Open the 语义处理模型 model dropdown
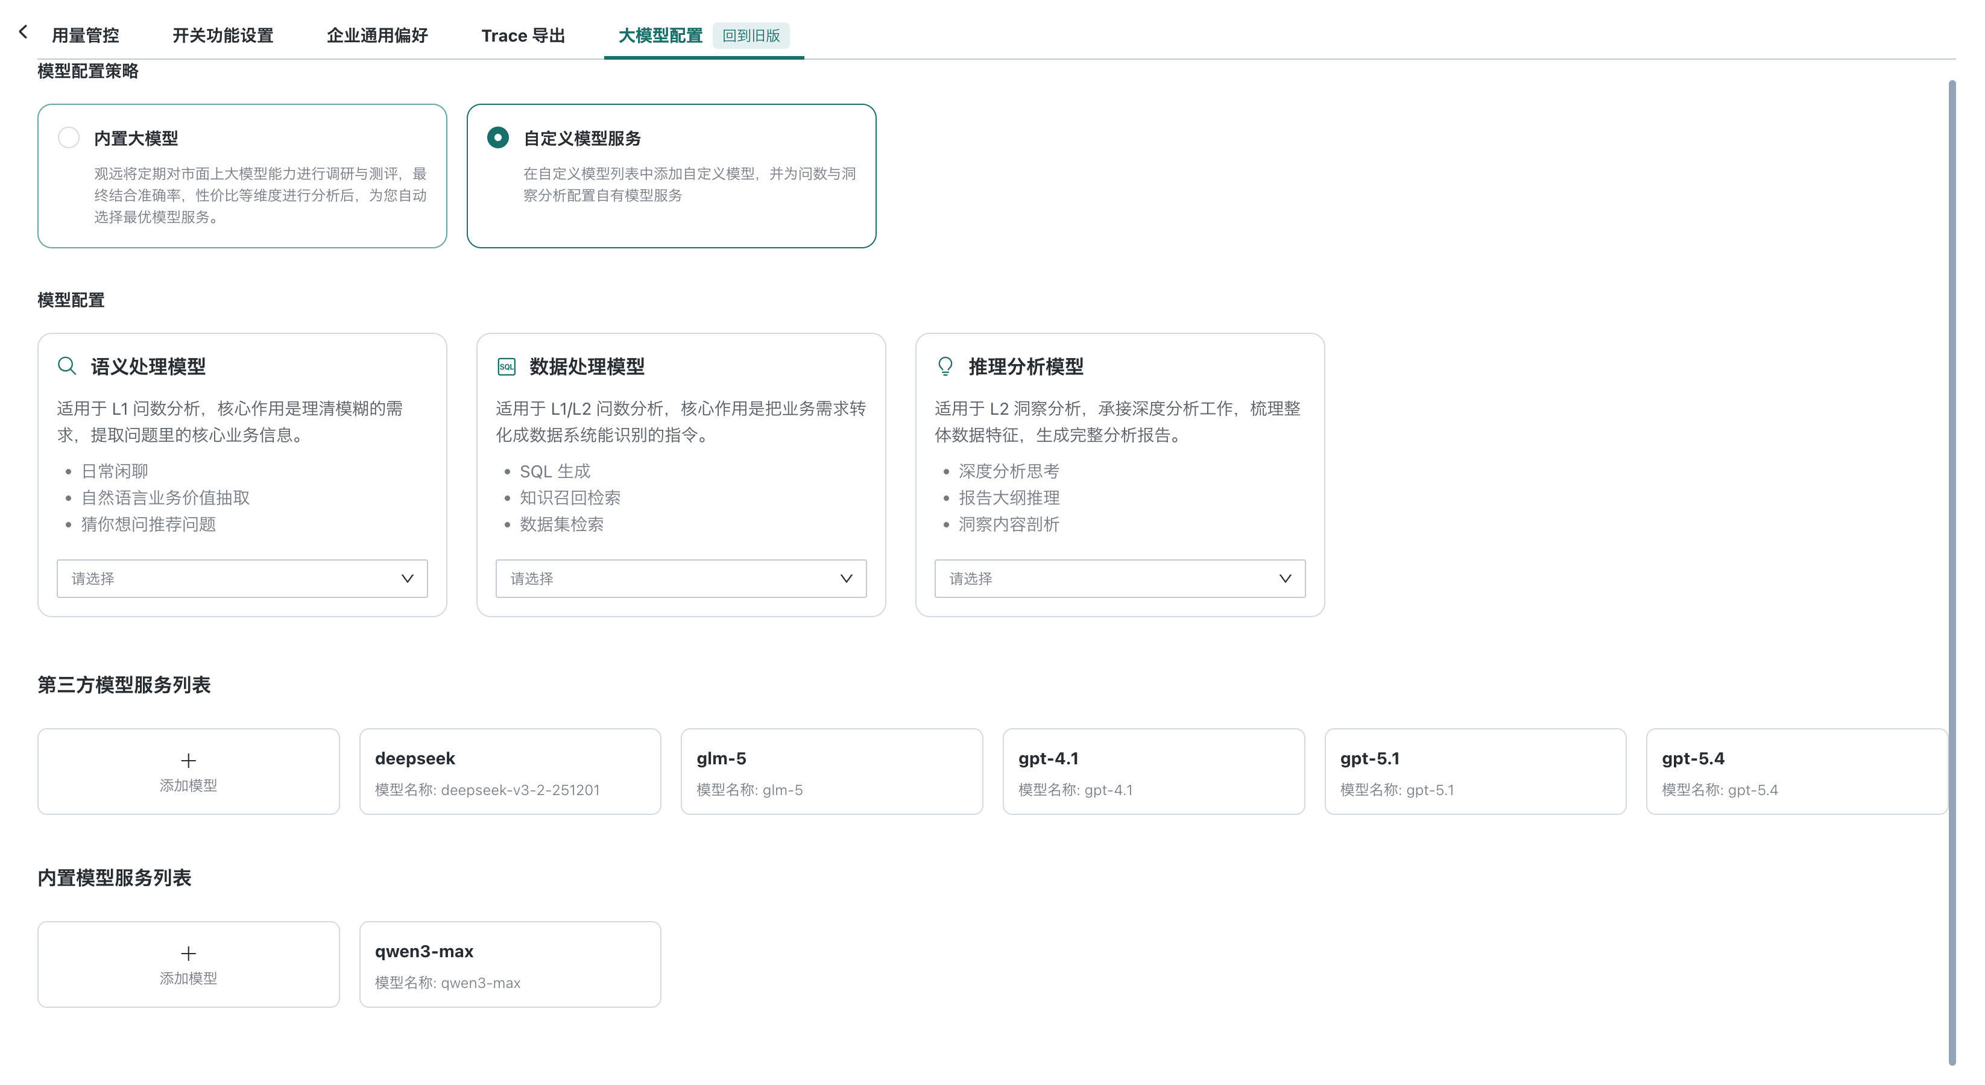The height and width of the screenshot is (1085, 1985). tap(242, 578)
